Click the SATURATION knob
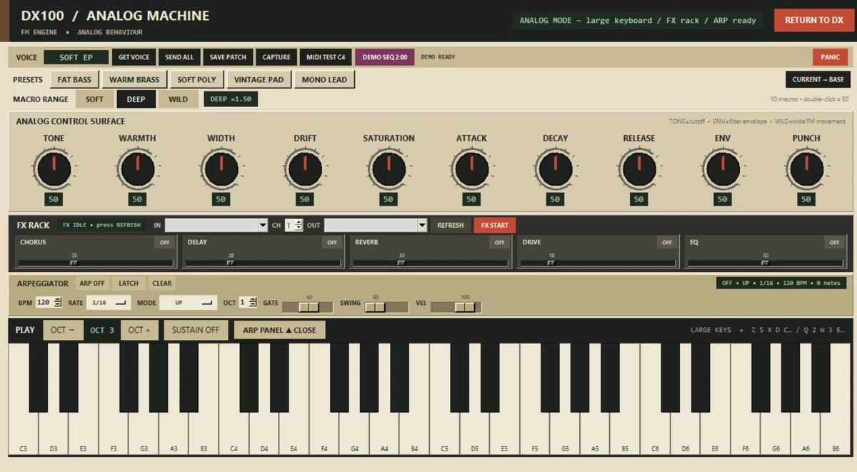Viewport: 857px width, 472px height. coord(389,169)
